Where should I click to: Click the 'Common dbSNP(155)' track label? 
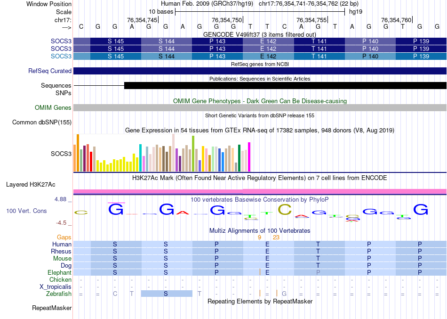point(42,122)
